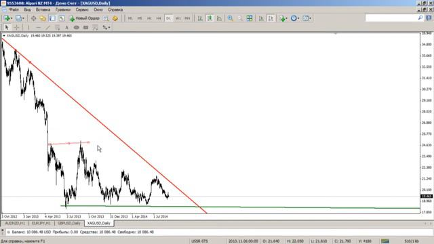The height and width of the screenshot is (244, 434).
Task: Open the Templates icon
Action: tap(305, 18)
